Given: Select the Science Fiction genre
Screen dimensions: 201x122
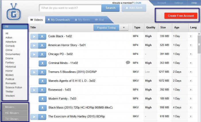Looking at the screenshot, I should pyautogui.click(x=14, y=87).
